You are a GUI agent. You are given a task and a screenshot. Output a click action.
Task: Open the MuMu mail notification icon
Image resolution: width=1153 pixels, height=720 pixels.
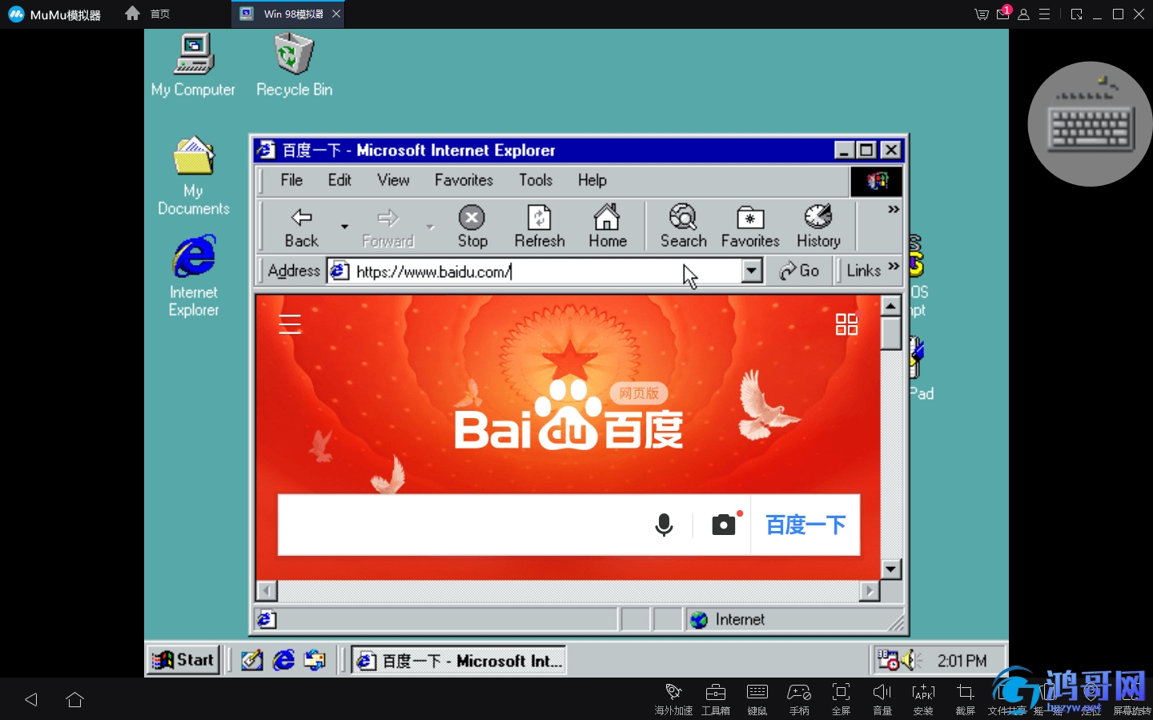pos(1002,14)
